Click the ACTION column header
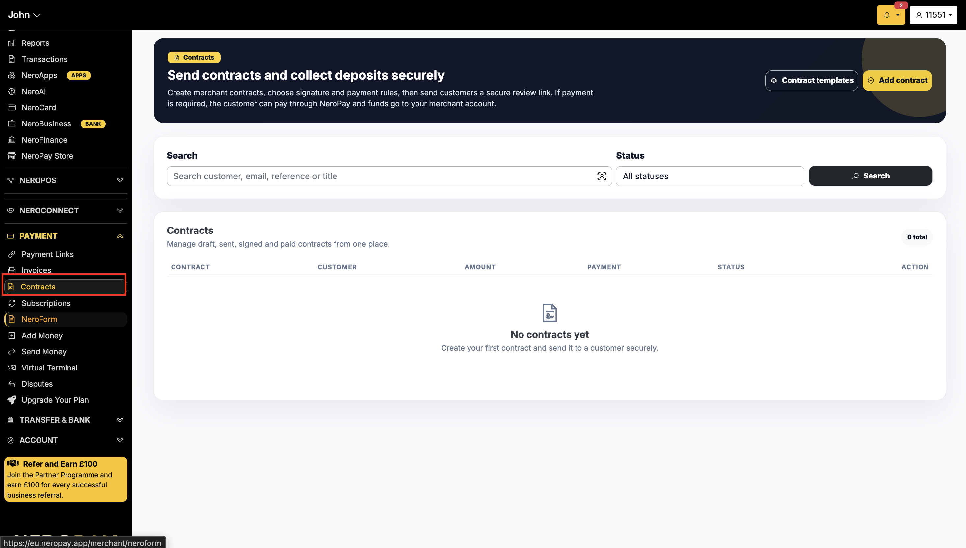 point(915,267)
